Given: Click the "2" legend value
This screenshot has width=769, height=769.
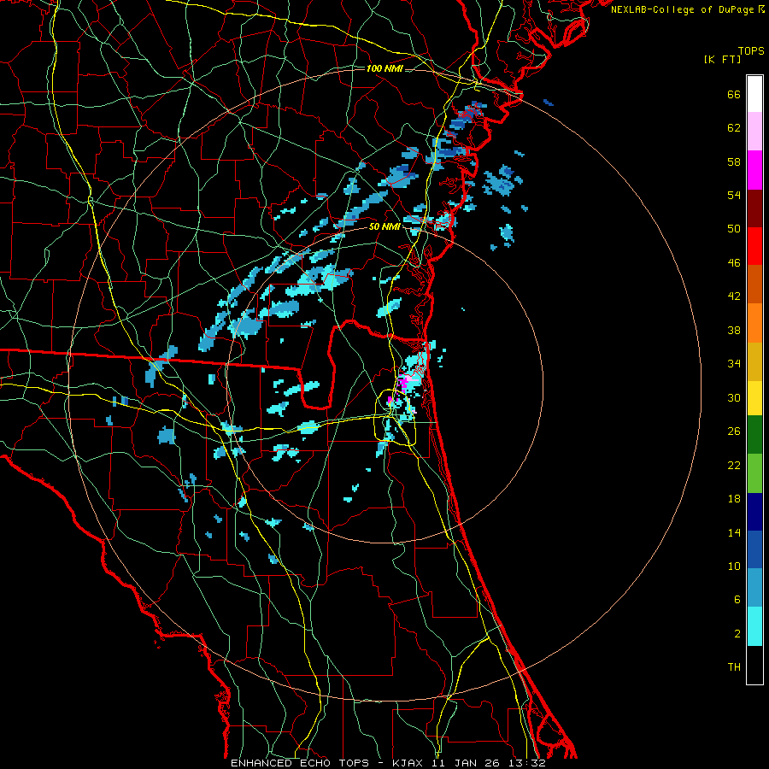Looking at the screenshot, I should tap(737, 634).
